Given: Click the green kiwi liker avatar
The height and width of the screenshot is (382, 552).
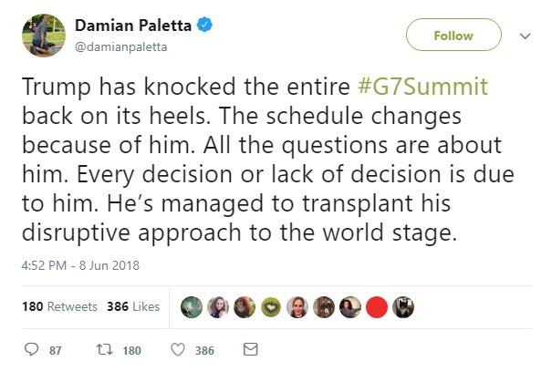Looking at the screenshot, I should [x=270, y=307].
